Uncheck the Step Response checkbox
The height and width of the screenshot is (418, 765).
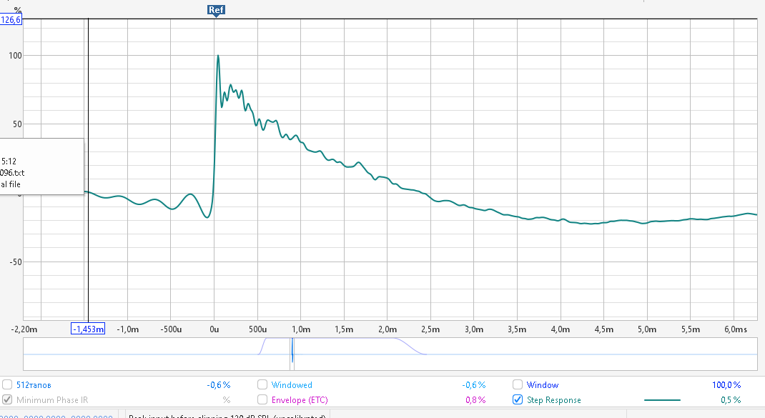pyautogui.click(x=518, y=400)
